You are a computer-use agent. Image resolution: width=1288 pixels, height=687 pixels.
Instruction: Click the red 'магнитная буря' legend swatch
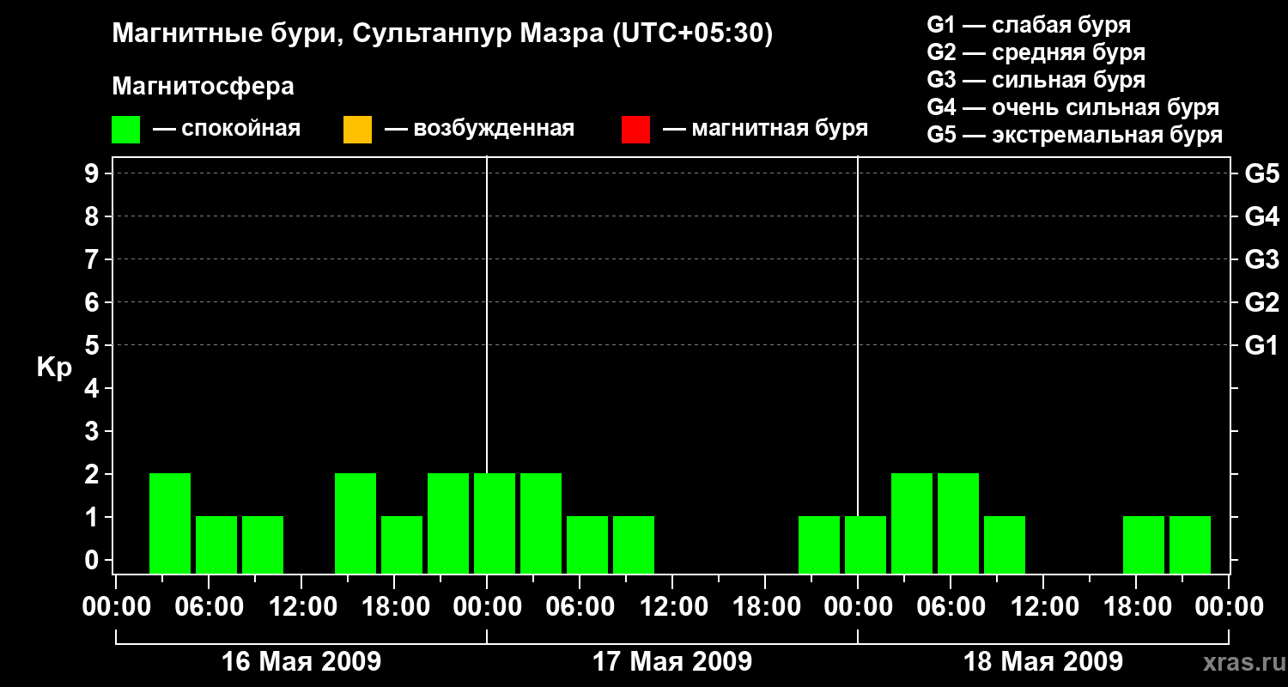coord(635,130)
